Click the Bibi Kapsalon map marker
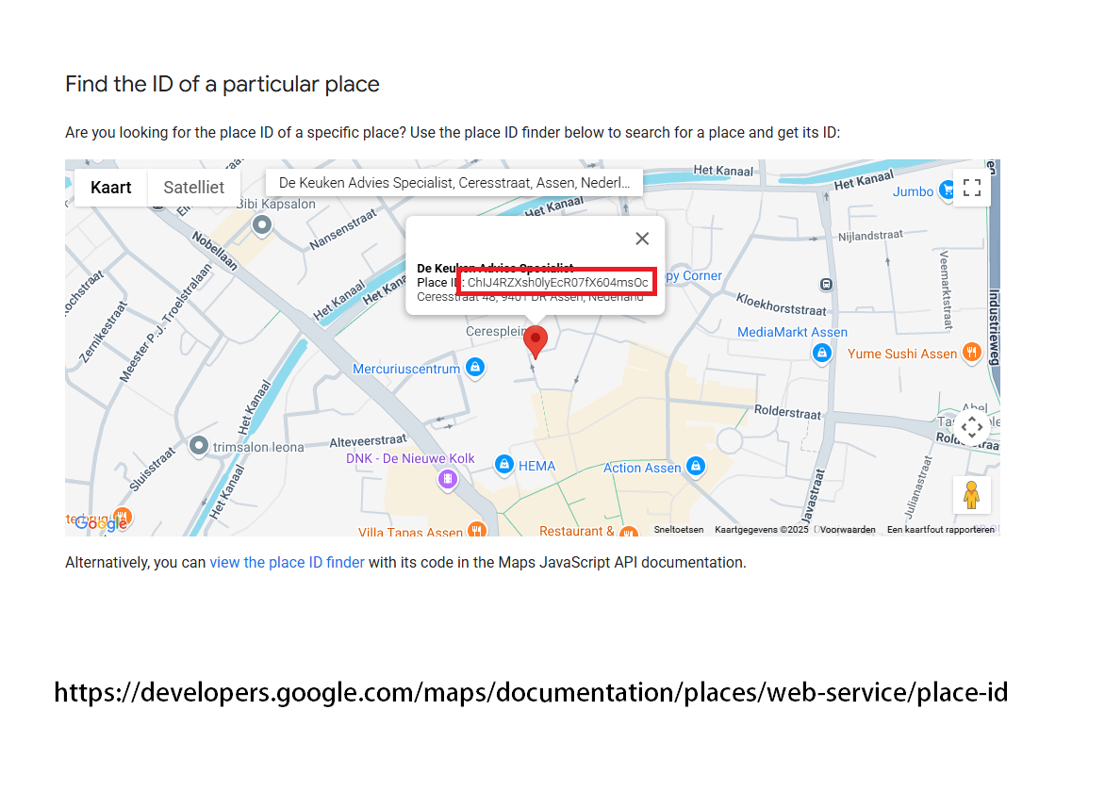The width and height of the screenshot is (1105, 792). [x=262, y=225]
